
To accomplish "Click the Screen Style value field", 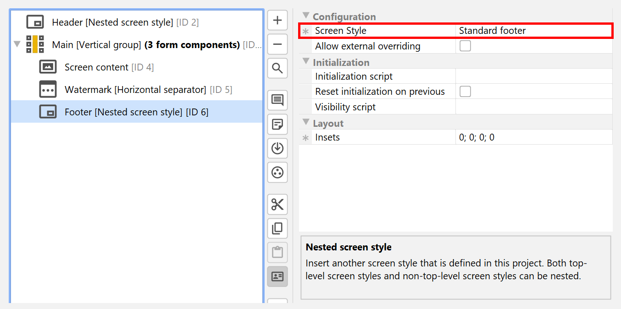I will [533, 31].
